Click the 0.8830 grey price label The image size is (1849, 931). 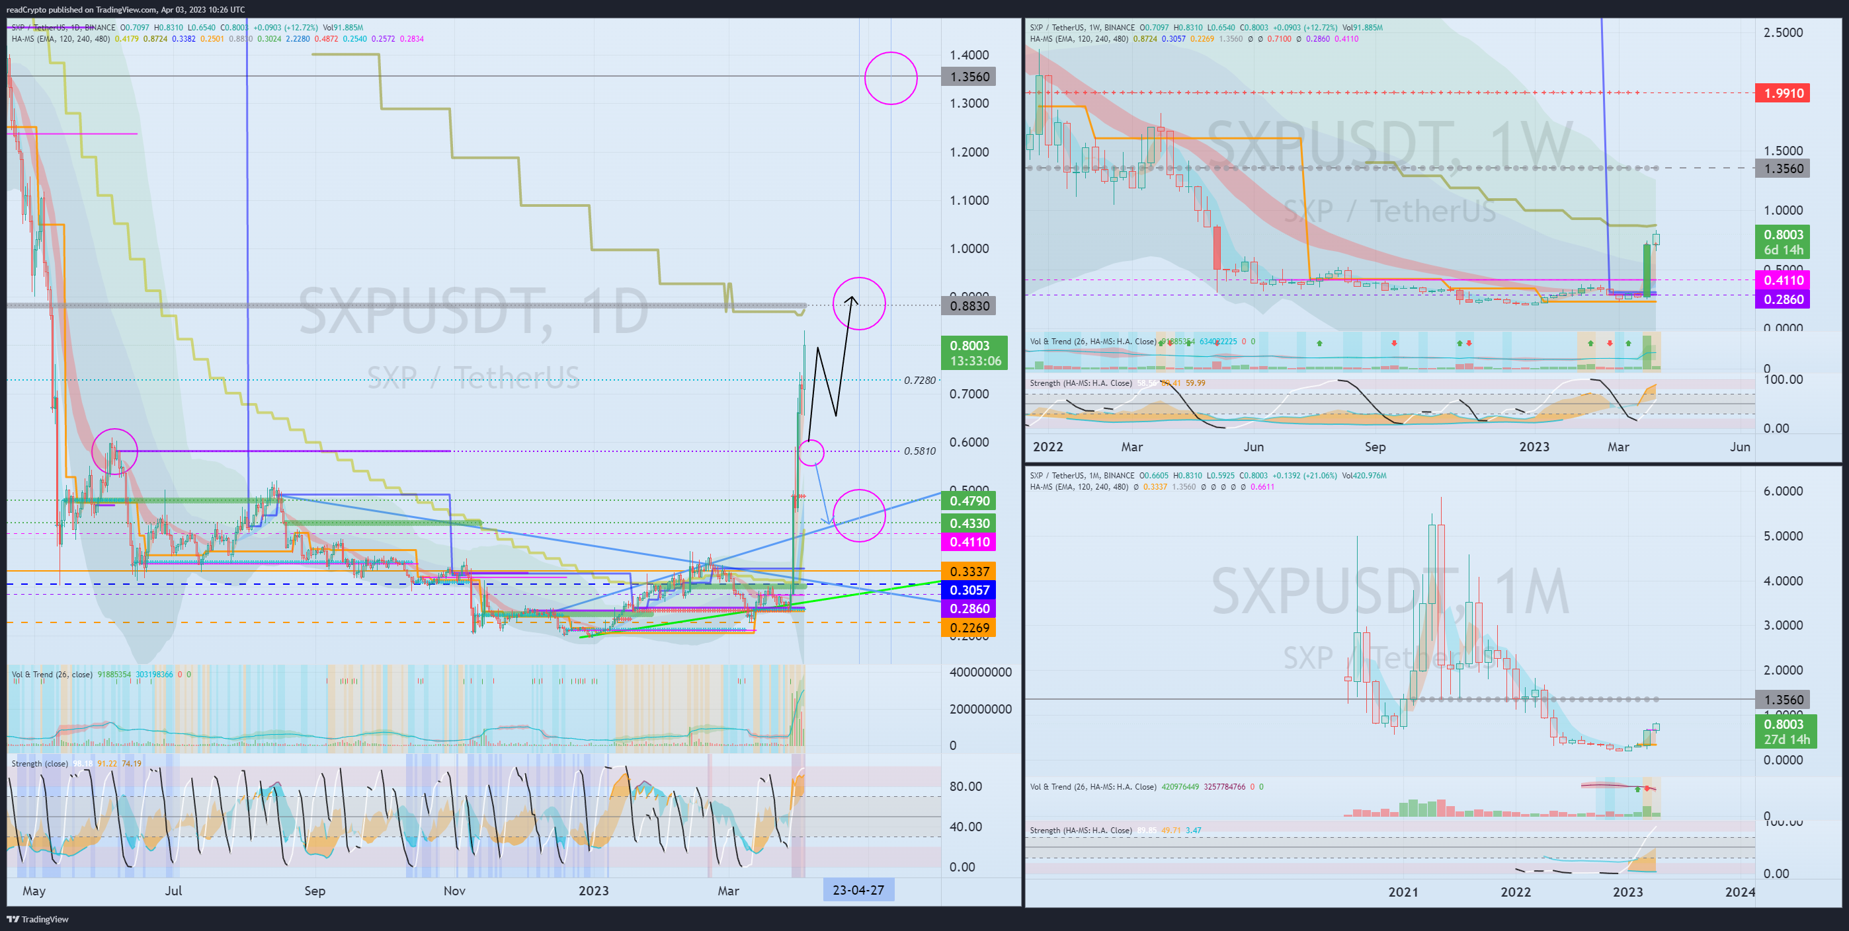pos(969,307)
